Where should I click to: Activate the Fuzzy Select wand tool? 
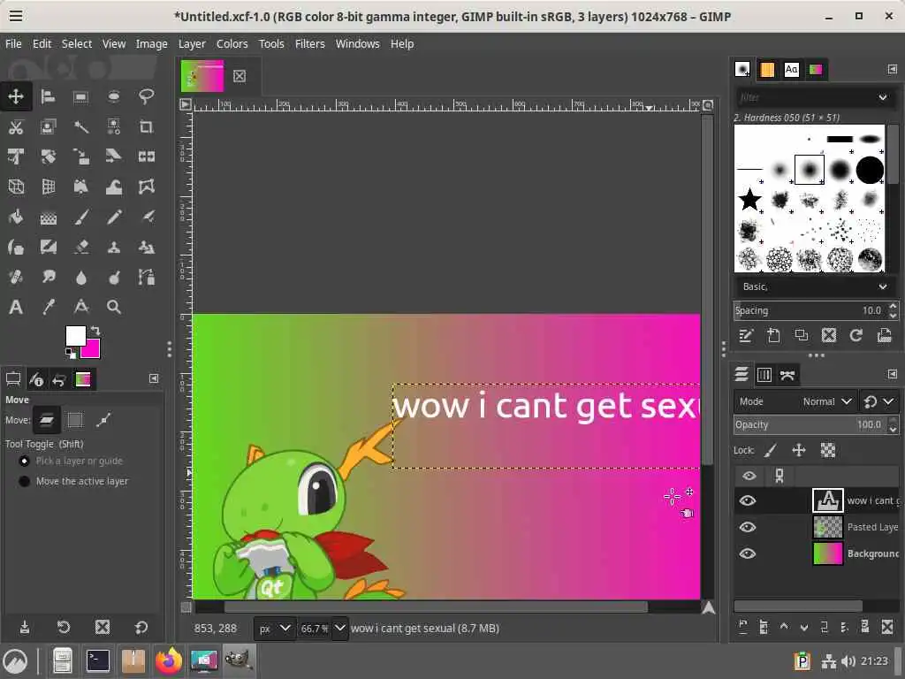point(80,126)
